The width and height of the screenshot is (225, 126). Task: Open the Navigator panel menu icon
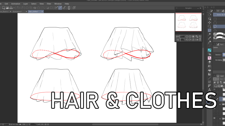point(177,8)
